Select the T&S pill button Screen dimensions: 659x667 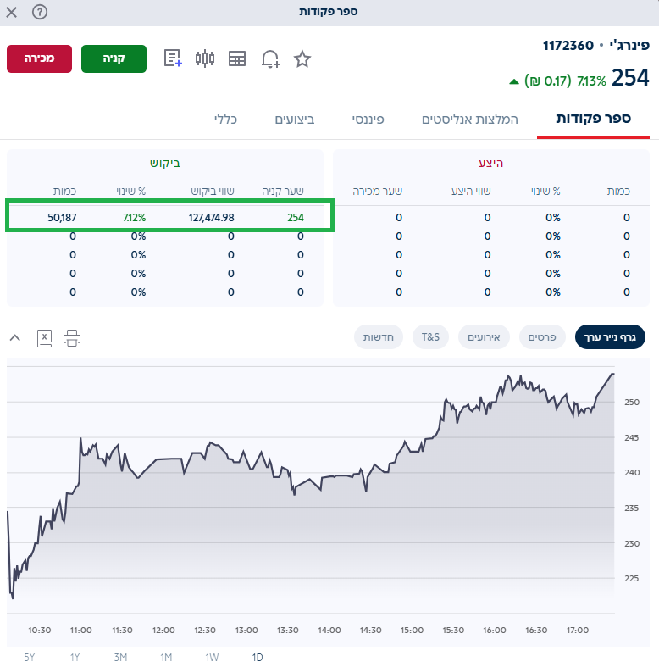(430, 337)
